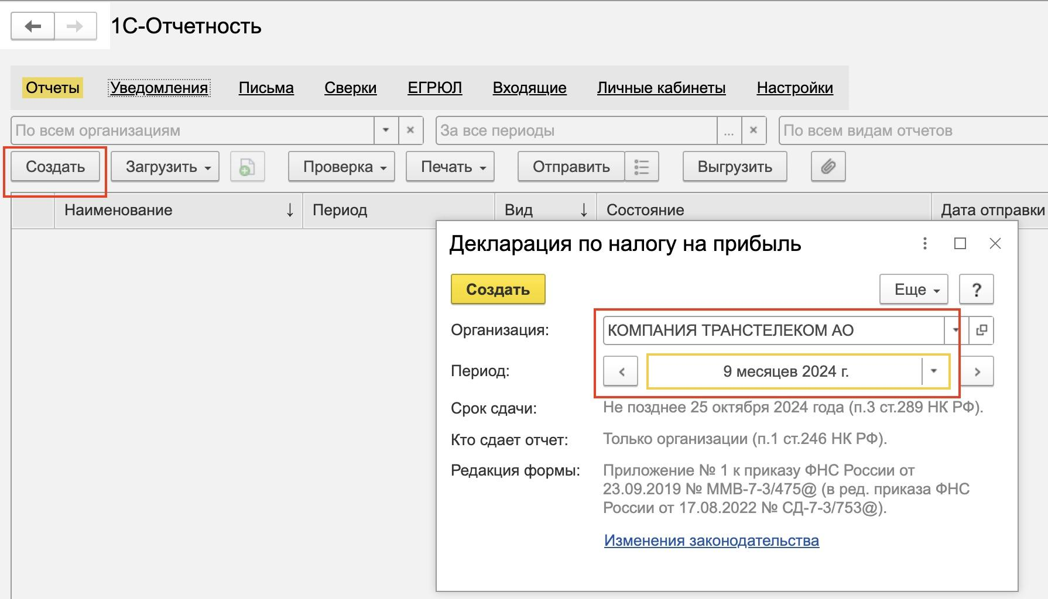The width and height of the screenshot is (1048, 599).
Task: Sort by the Состояние column header
Action: (764, 210)
